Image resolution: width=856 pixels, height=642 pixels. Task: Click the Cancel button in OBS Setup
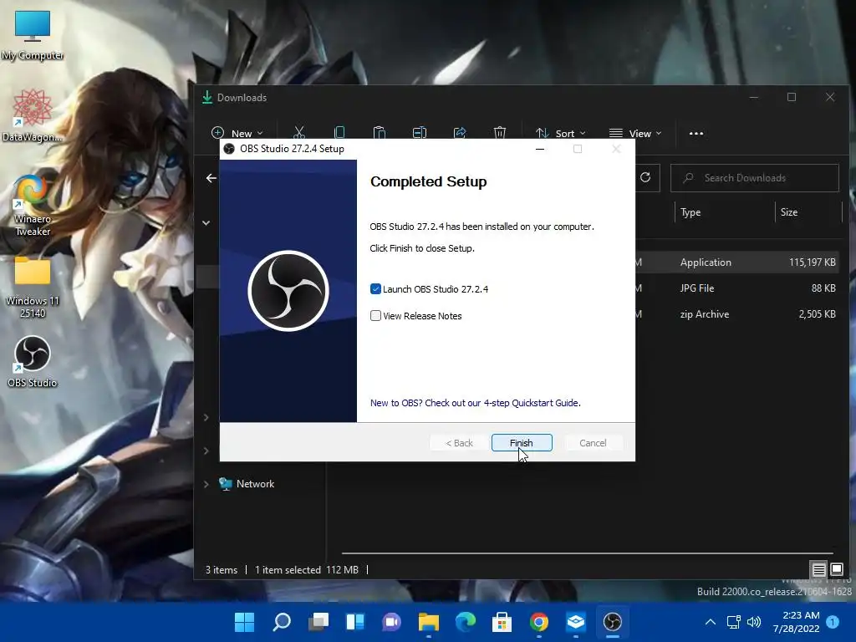[x=593, y=443]
